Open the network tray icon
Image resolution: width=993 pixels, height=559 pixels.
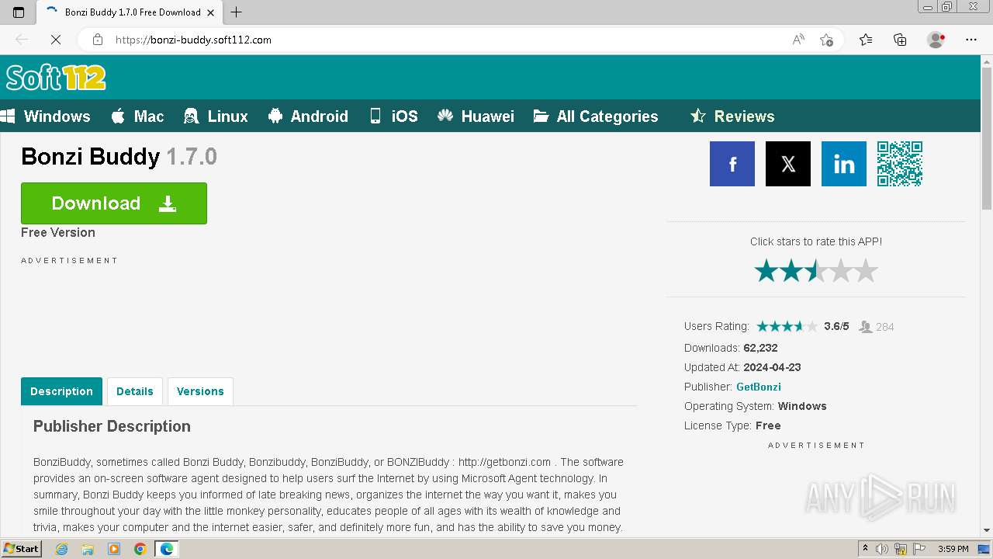click(901, 549)
